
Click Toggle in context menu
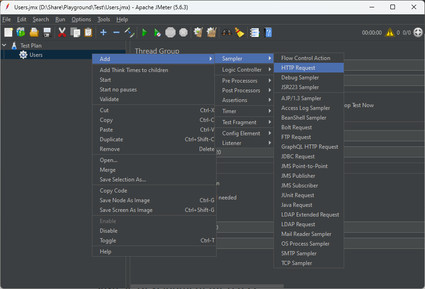pyautogui.click(x=154, y=241)
